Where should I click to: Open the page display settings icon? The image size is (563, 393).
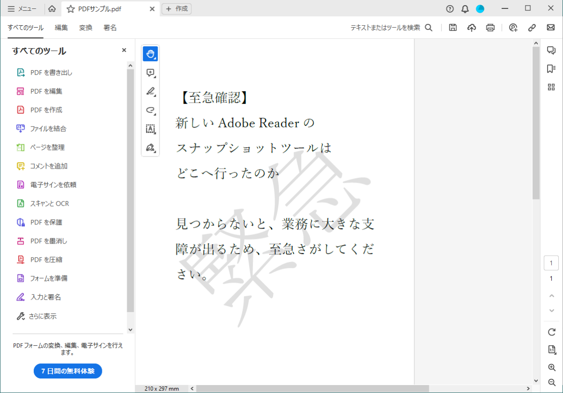551,349
